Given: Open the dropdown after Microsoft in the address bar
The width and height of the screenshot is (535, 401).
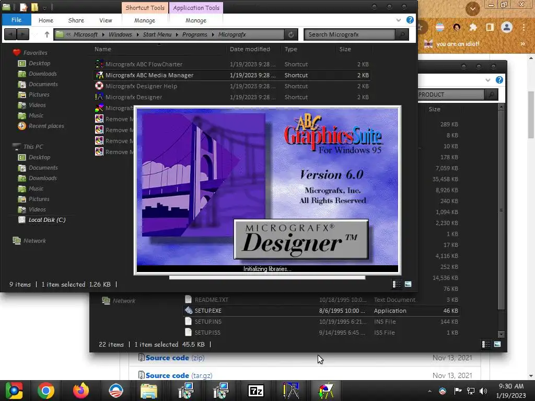Looking at the screenshot, I should 103,34.
